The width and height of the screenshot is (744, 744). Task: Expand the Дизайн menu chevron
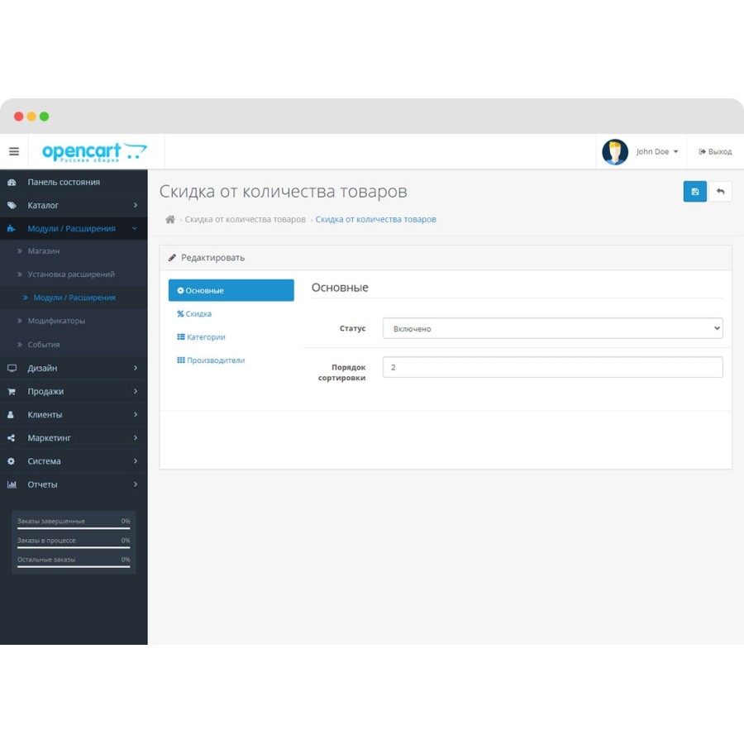coord(136,368)
